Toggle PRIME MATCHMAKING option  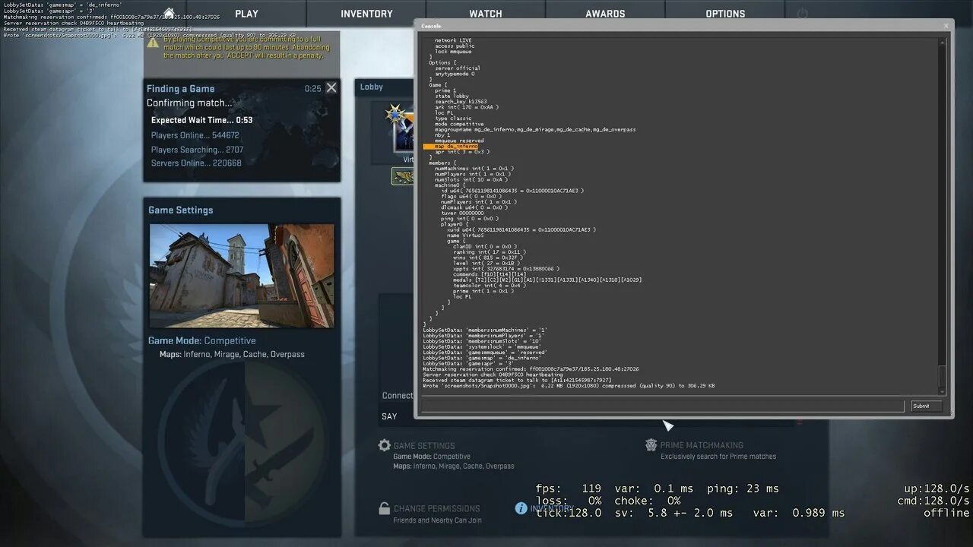pos(702,445)
